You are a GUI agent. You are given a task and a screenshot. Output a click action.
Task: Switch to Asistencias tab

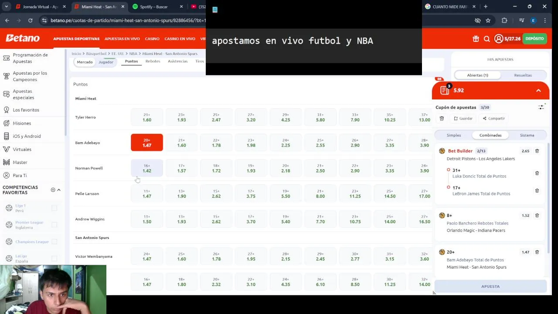178,61
